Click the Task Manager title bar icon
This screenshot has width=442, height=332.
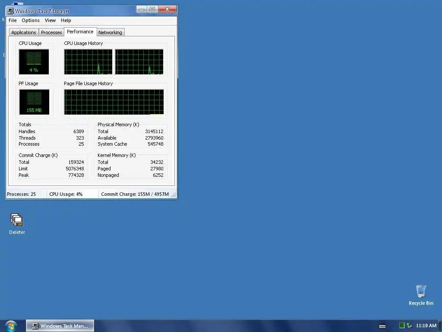[10, 11]
